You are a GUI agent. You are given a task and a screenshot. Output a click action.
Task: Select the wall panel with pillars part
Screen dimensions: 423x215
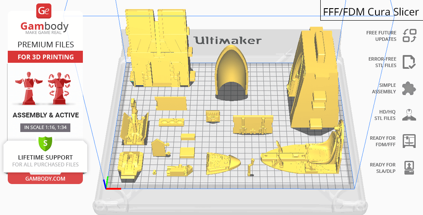coord(253,125)
